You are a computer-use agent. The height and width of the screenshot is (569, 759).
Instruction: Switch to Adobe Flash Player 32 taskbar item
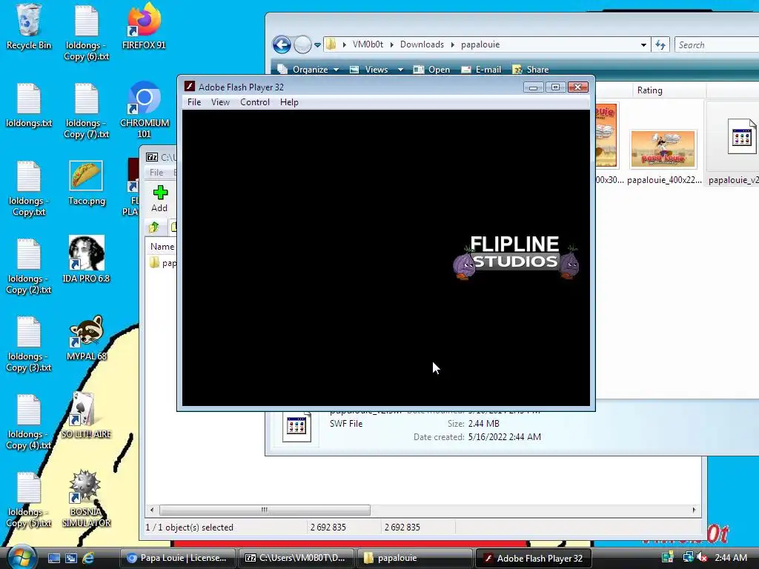533,558
